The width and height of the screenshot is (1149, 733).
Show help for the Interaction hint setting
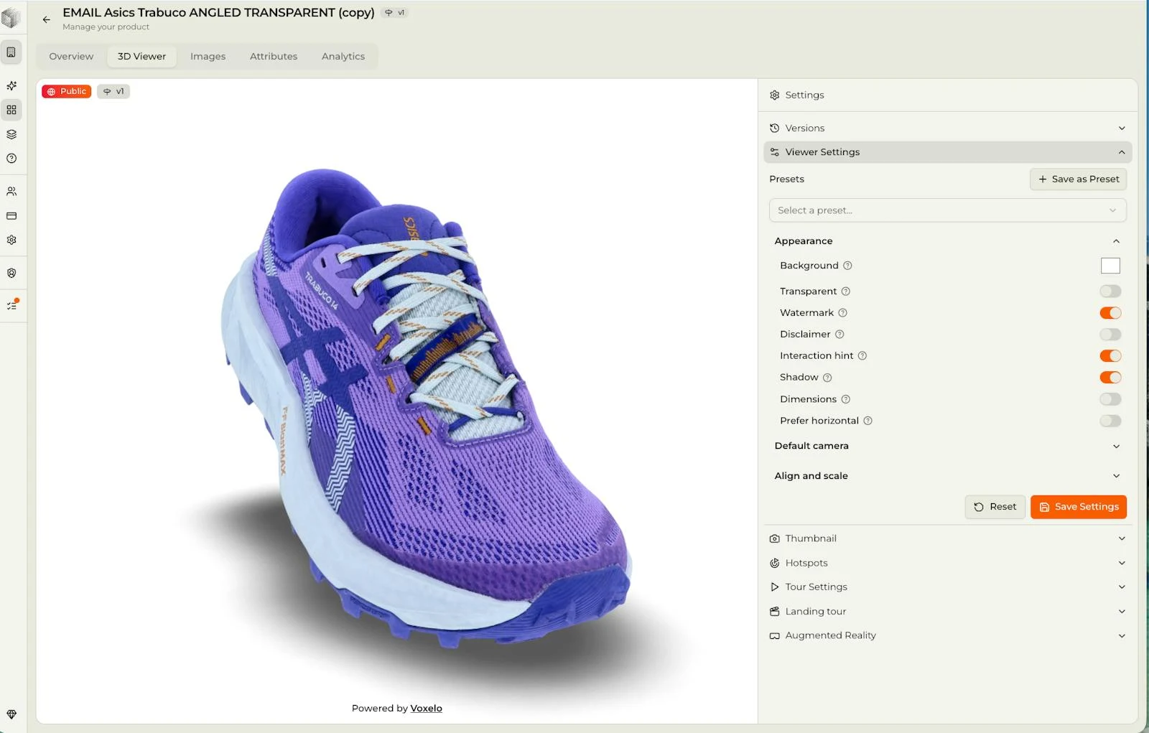point(862,356)
